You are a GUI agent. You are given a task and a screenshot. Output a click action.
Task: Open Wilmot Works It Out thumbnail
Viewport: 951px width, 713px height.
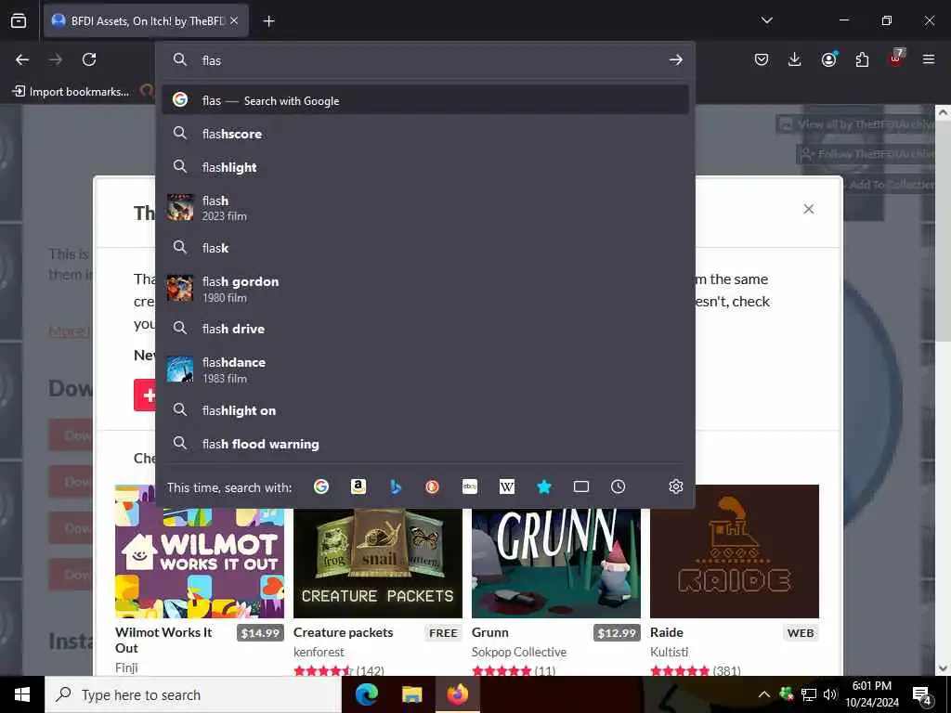pos(200,563)
